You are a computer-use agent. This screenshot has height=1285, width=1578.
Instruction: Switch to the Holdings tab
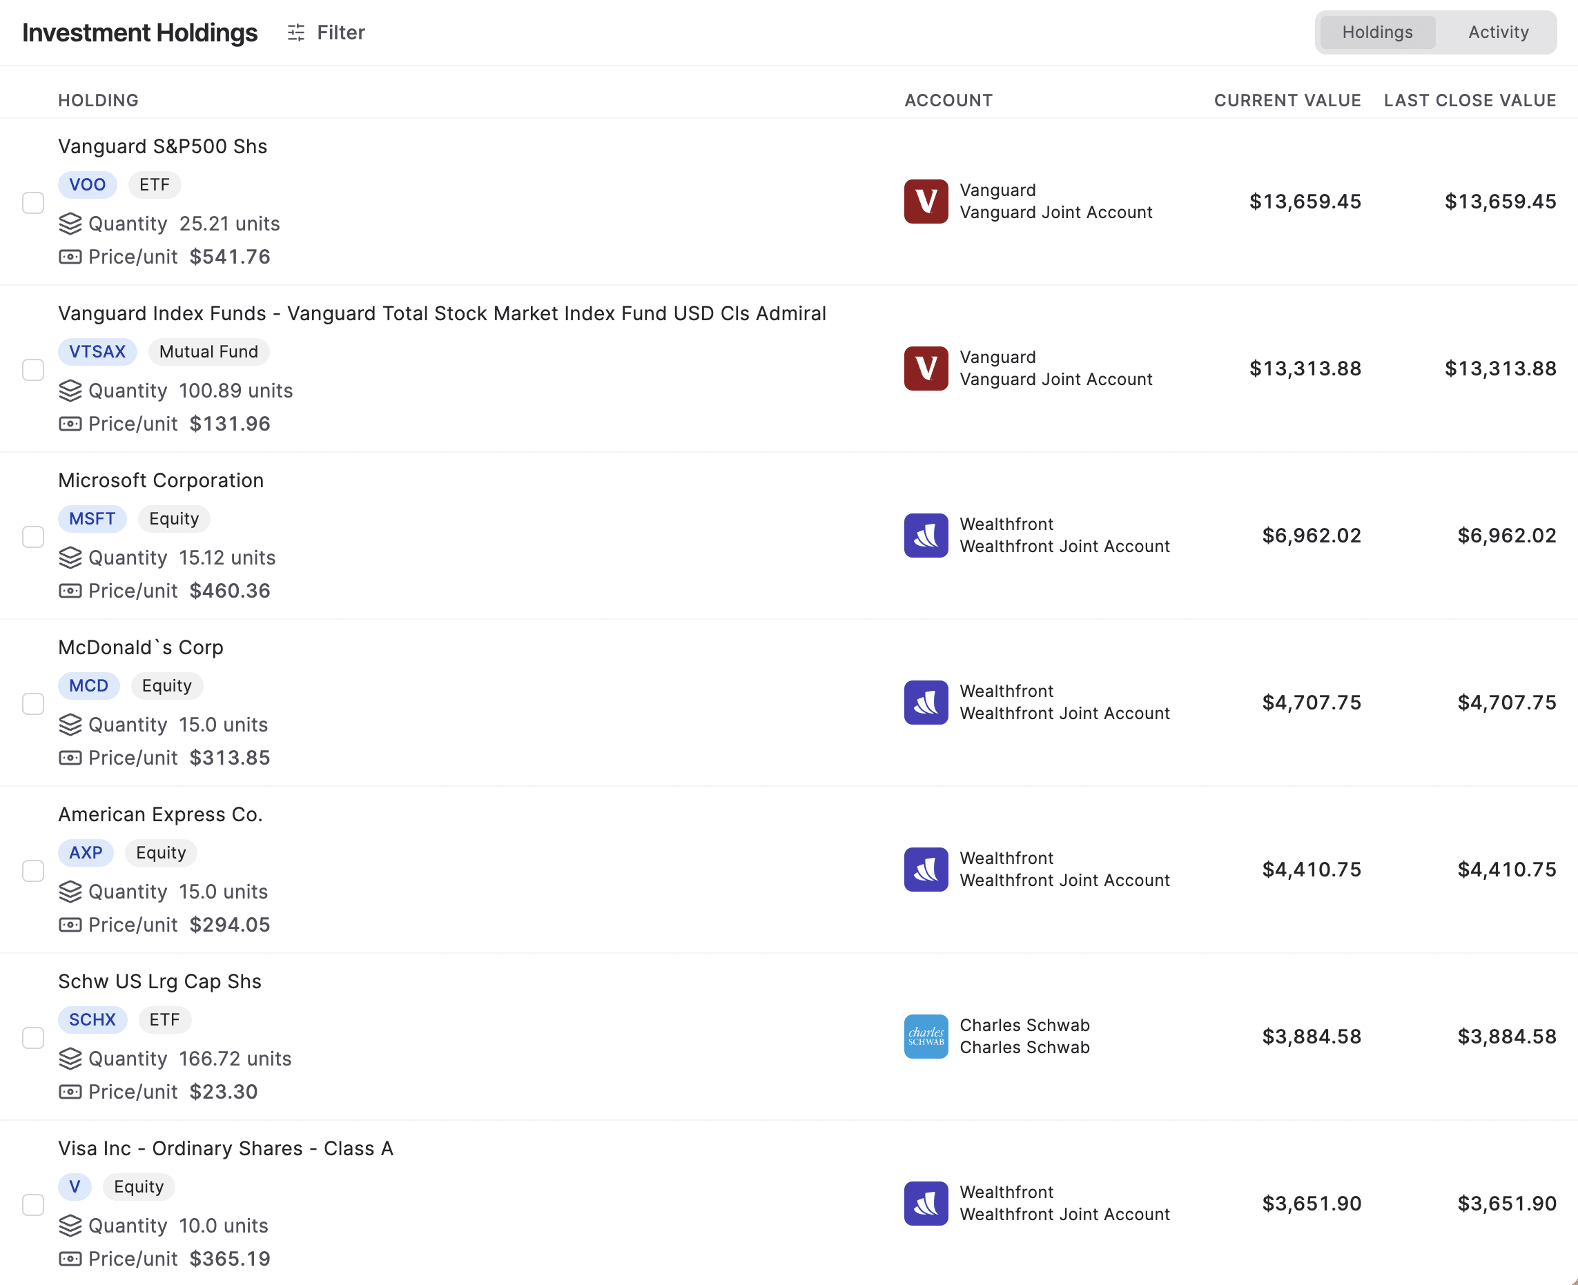tap(1376, 32)
